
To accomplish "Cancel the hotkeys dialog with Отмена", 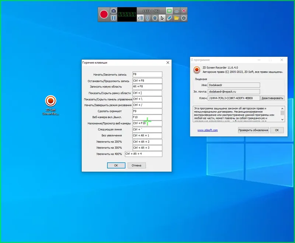I will [136, 165].
